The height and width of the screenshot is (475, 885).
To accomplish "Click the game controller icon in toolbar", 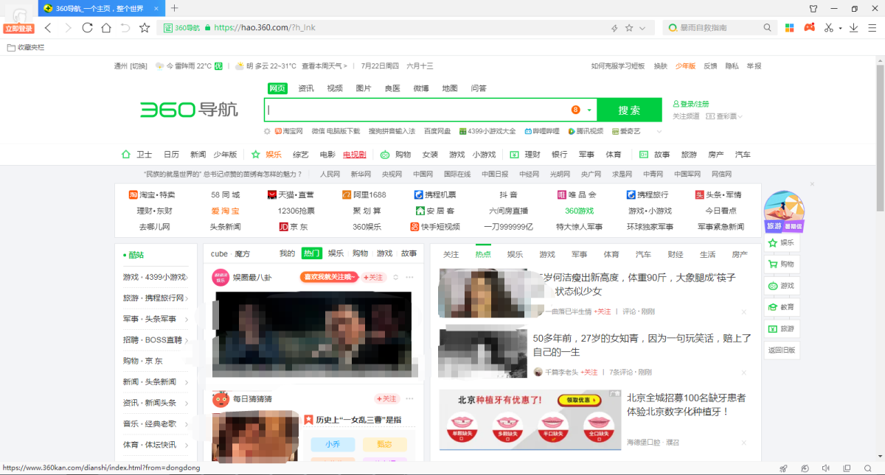I will tap(809, 28).
